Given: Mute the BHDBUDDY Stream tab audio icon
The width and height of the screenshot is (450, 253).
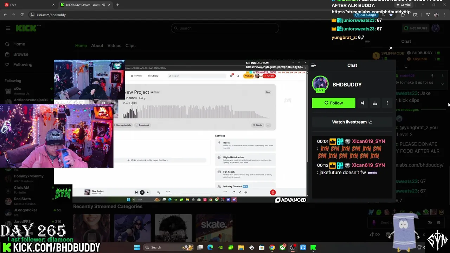Looking at the screenshot, I should click(x=103, y=5).
